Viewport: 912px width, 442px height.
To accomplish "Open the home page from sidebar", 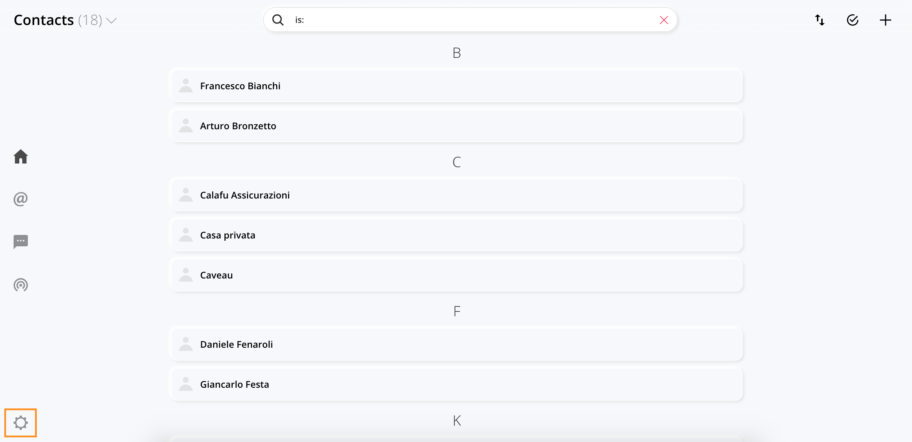I will pos(21,156).
